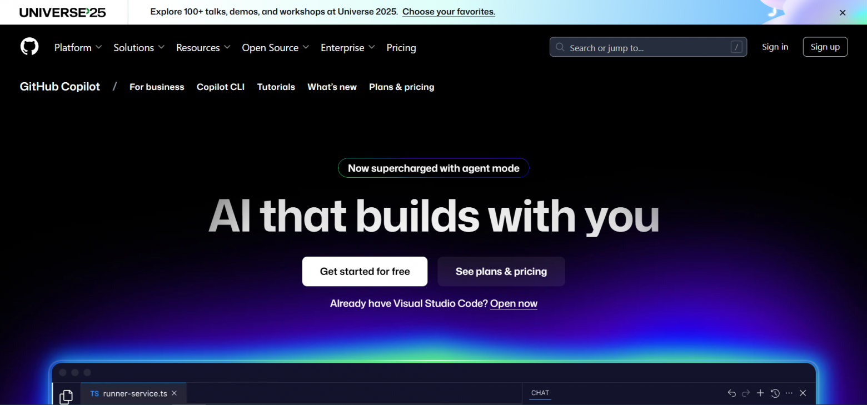Click the Already have Visual Studio Code? text

409,303
